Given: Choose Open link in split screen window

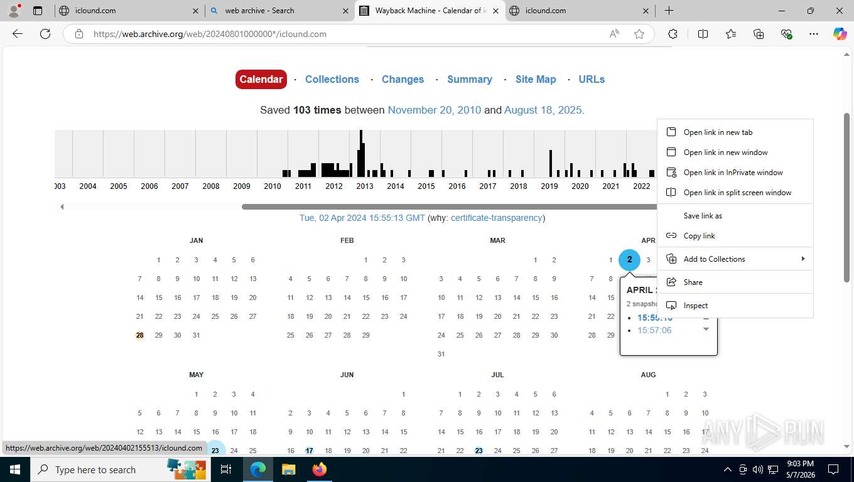Looking at the screenshot, I should (x=735, y=193).
